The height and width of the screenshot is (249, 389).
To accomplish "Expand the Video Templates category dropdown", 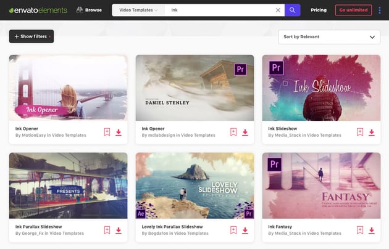I will (138, 10).
